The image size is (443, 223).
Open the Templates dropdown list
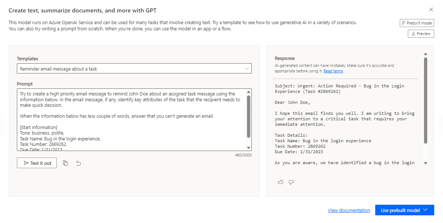click(x=134, y=69)
